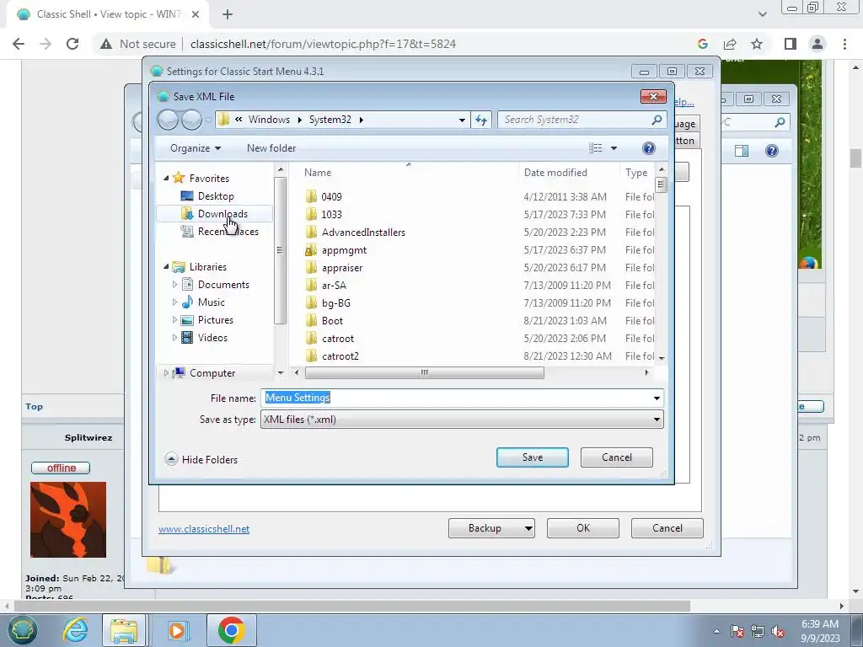
Task: Open Windows Media Player from the taskbar
Action: coord(177,630)
